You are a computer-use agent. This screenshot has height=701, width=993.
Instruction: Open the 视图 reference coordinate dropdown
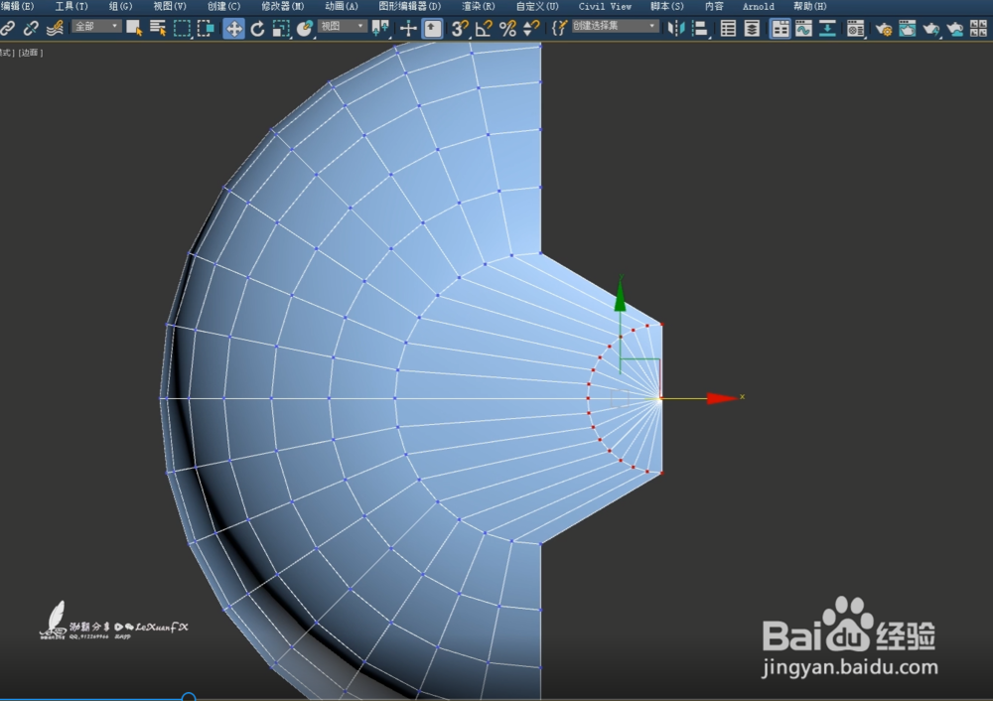[x=342, y=26]
